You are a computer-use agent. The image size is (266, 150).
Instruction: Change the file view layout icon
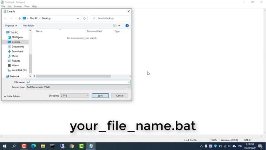point(115,25)
